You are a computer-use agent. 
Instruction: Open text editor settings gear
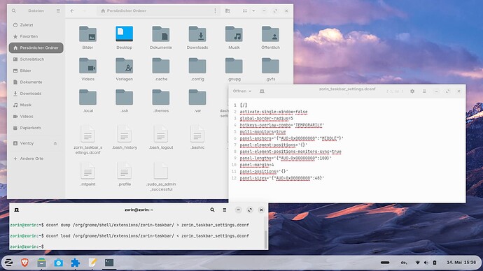(x=412, y=91)
